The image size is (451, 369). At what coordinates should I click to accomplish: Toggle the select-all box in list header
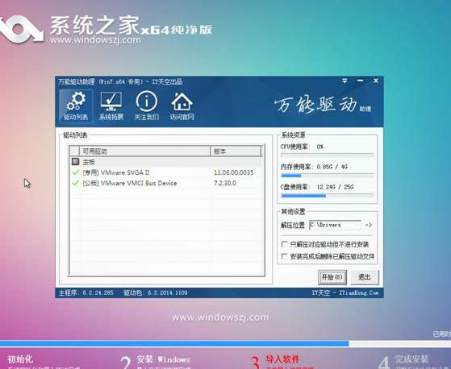[74, 151]
